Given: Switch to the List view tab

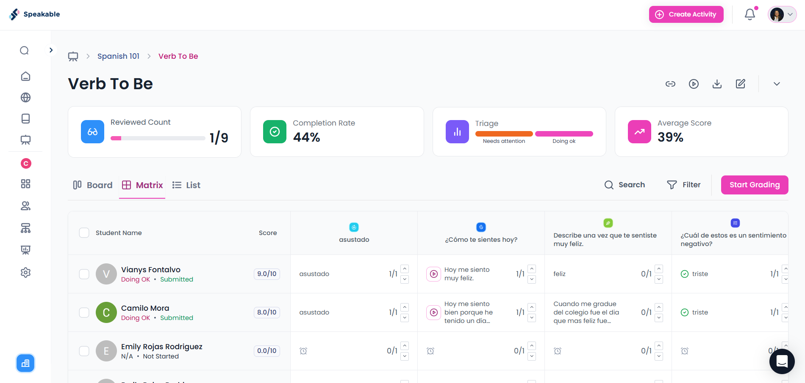Looking at the screenshot, I should [x=186, y=185].
